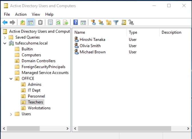Select the Computers container
The height and width of the screenshot is (139, 192).
(31, 55)
